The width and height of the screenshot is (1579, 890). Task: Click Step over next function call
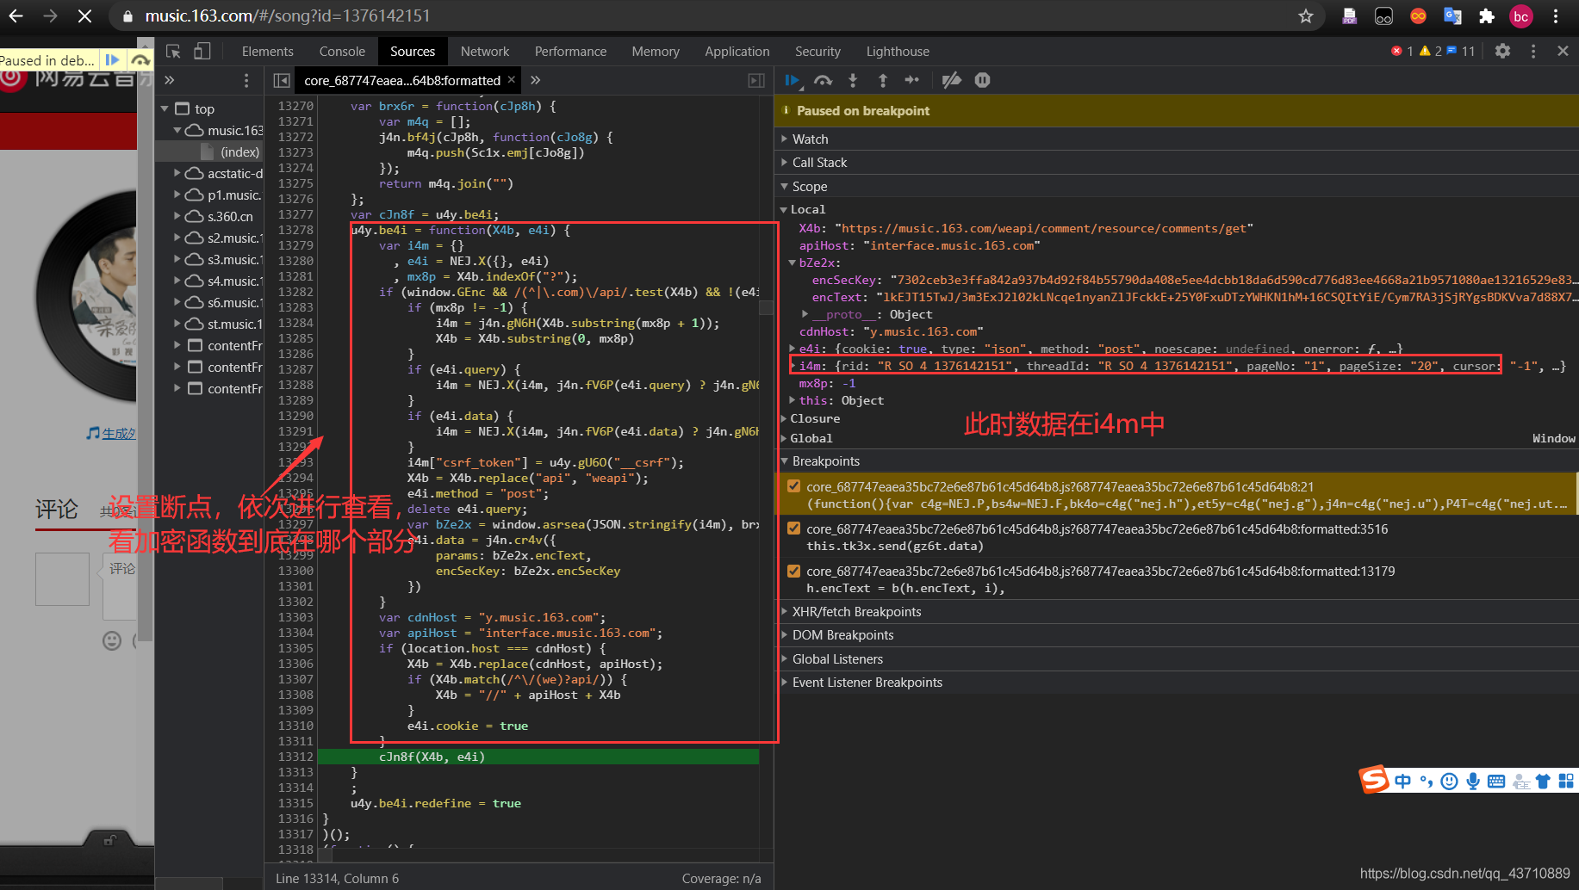[x=824, y=80]
